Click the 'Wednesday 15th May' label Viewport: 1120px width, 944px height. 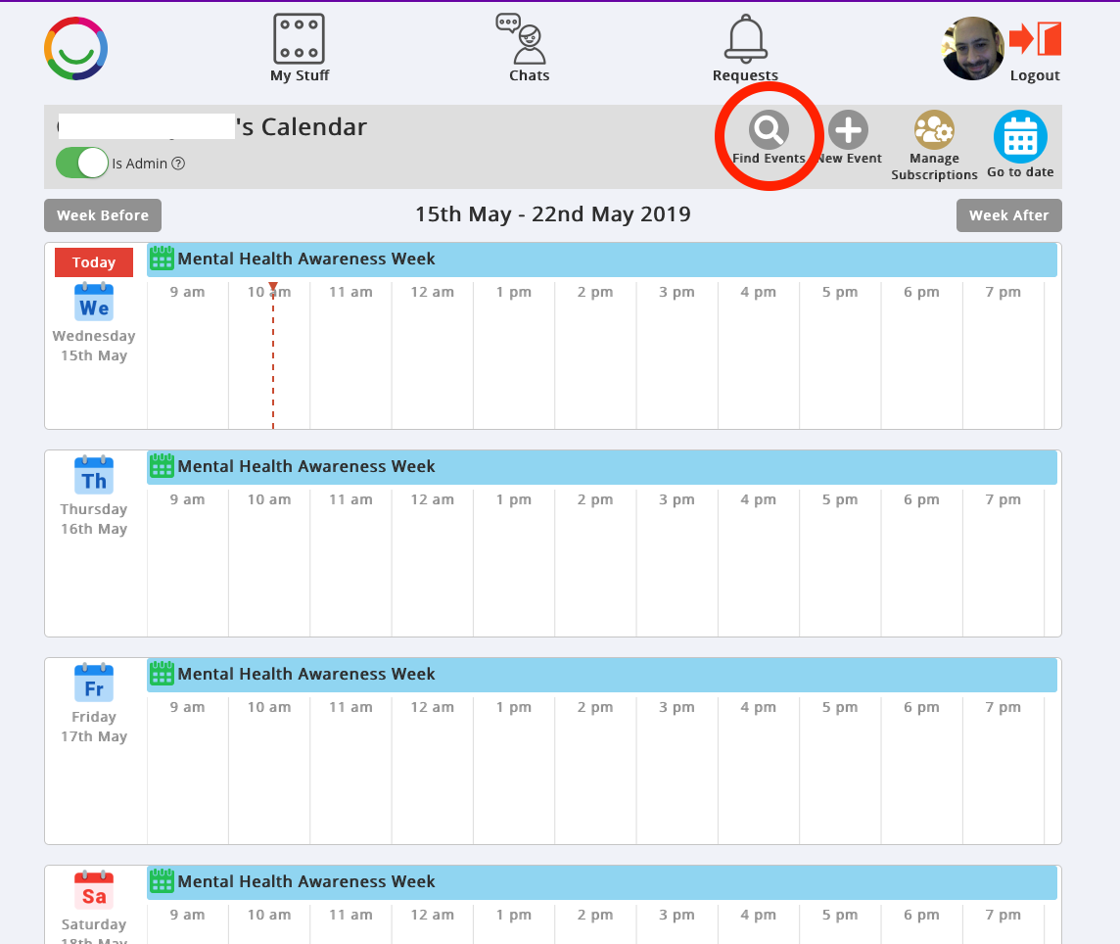pos(94,346)
